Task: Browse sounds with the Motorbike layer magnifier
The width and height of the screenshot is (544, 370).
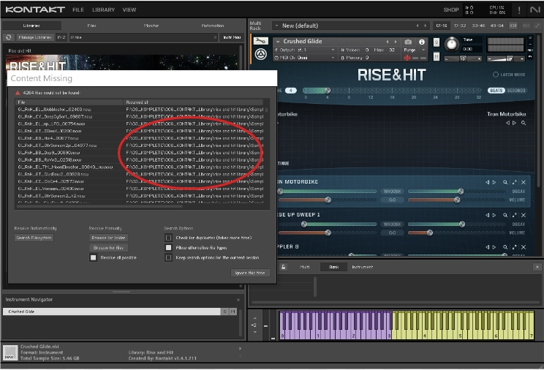Action: pyautogui.click(x=505, y=182)
